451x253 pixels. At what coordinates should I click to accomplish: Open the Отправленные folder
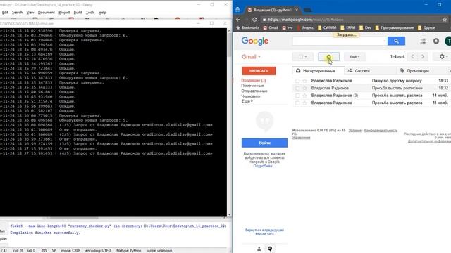pos(254,91)
